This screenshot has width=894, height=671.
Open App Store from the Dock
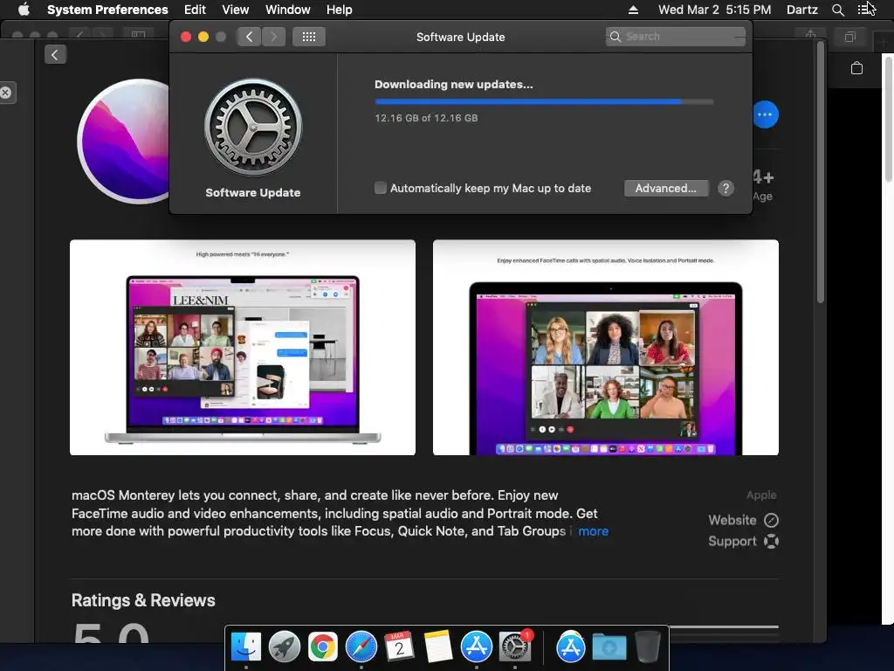[476, 647]
